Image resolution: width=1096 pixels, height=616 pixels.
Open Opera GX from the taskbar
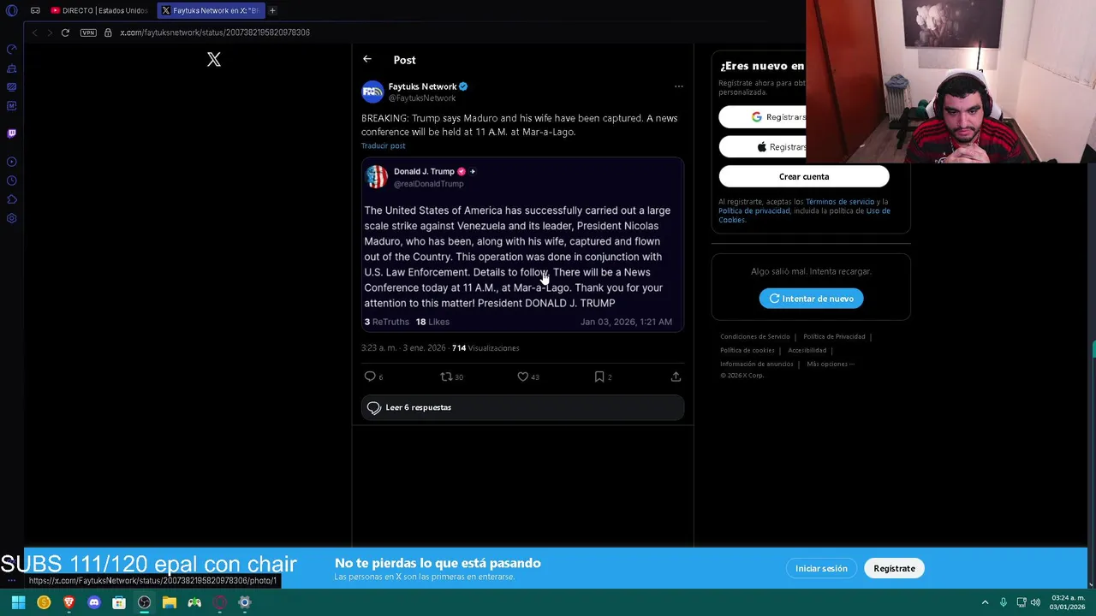tap(219, 602)
